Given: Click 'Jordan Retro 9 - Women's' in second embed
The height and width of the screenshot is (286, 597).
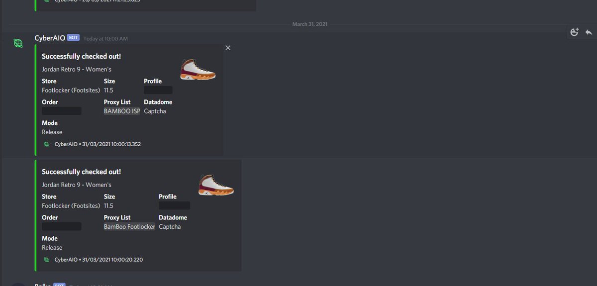Looking at the screenshot, I should (x=77, y=185).
